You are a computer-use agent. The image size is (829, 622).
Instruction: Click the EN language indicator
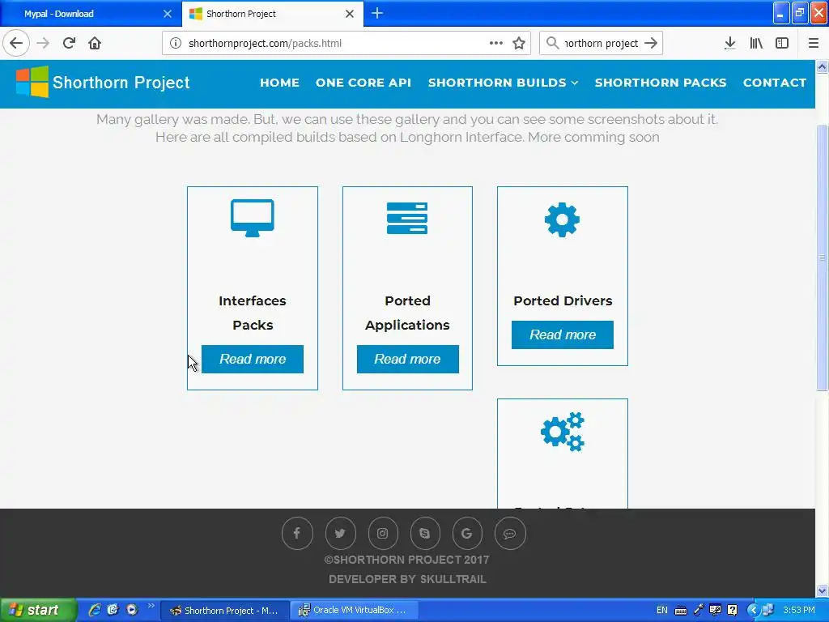tap(662, 610)
